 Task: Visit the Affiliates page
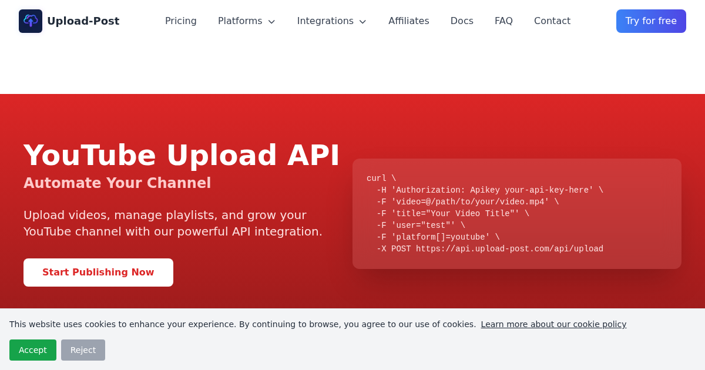click(x=409, y=21)
